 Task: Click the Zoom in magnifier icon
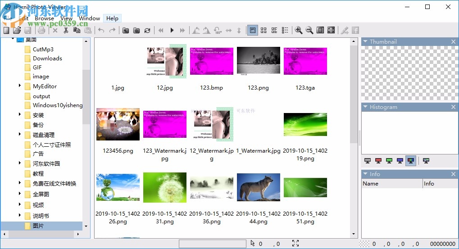tap(298, 30)
